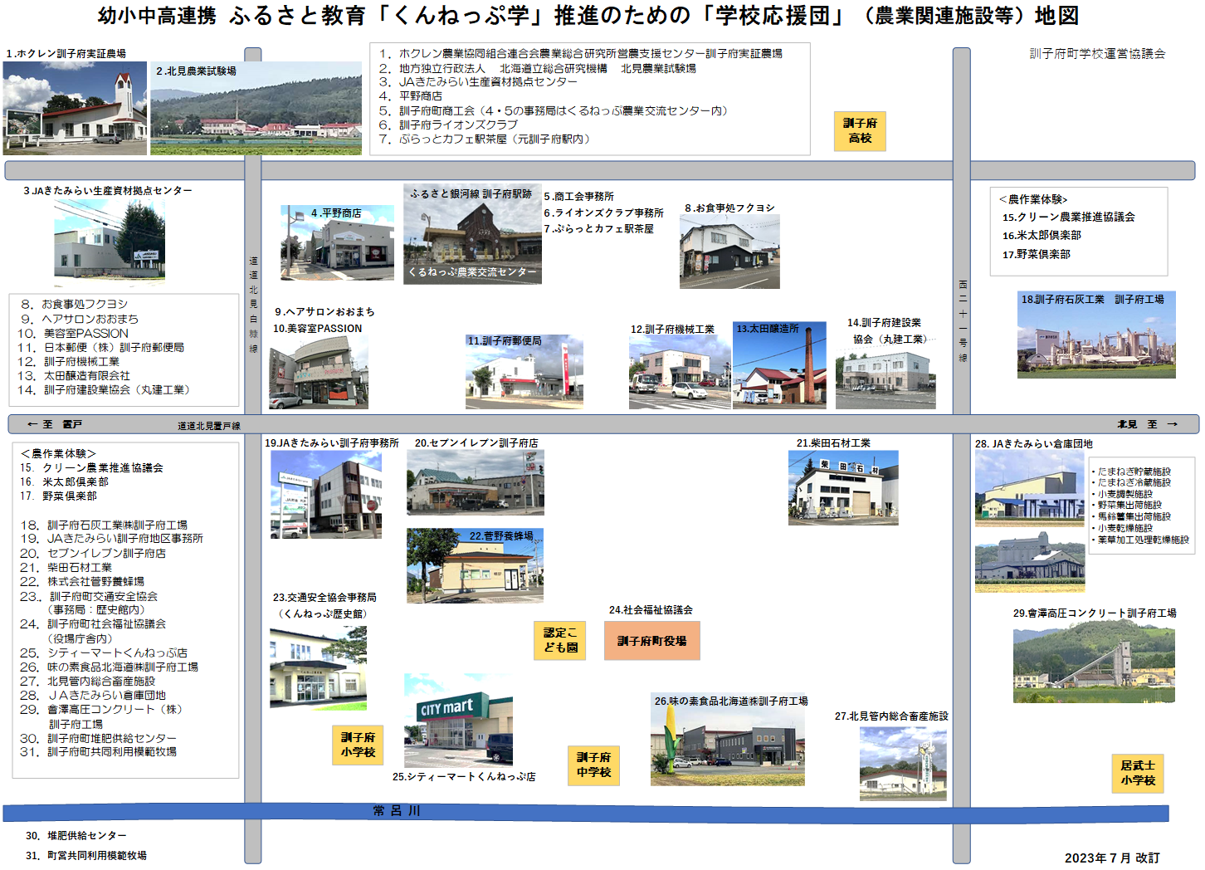This screenshot has height=870, width=1205.
Task: Select the grain elevator photo below the 倉庫団地 warehouse
Action: click(x=1029, y=561)
